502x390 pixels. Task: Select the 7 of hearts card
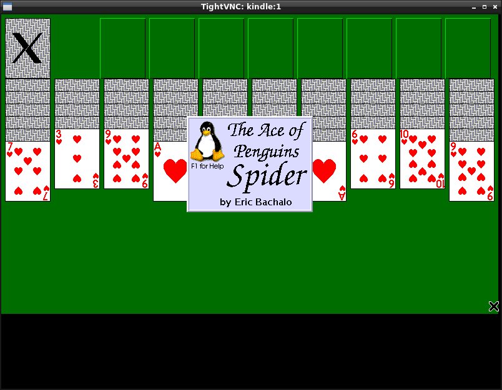(27, 171)
